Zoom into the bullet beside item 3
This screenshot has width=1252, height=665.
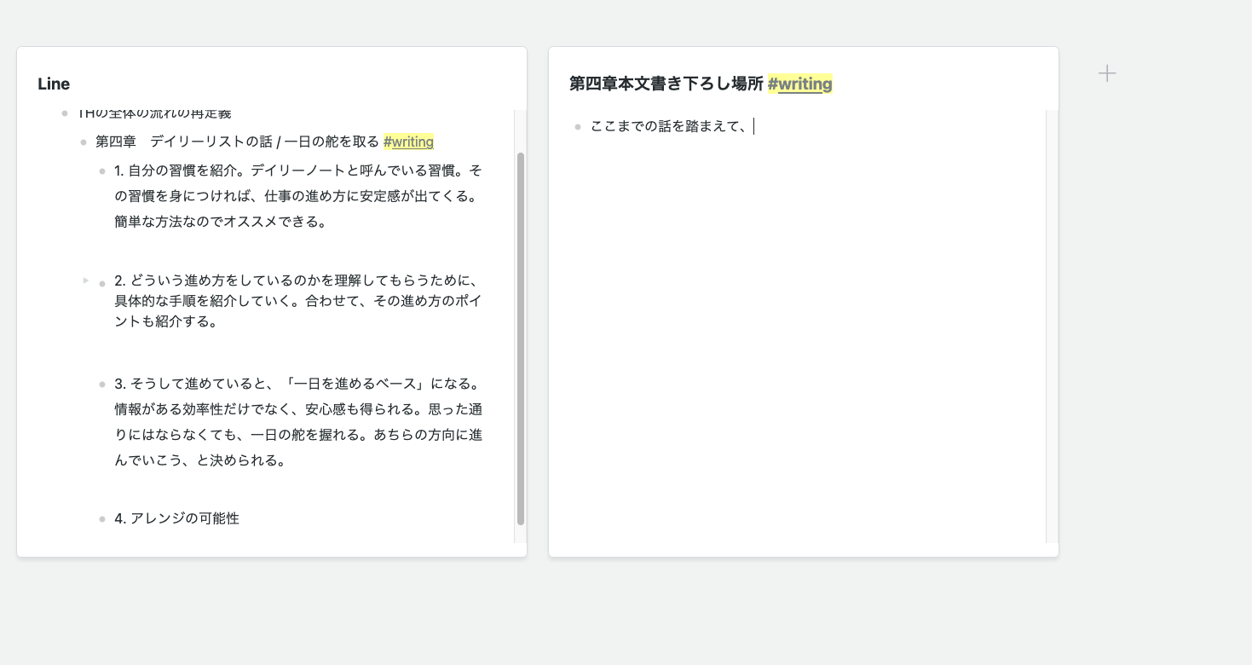(x=102, y=384)
